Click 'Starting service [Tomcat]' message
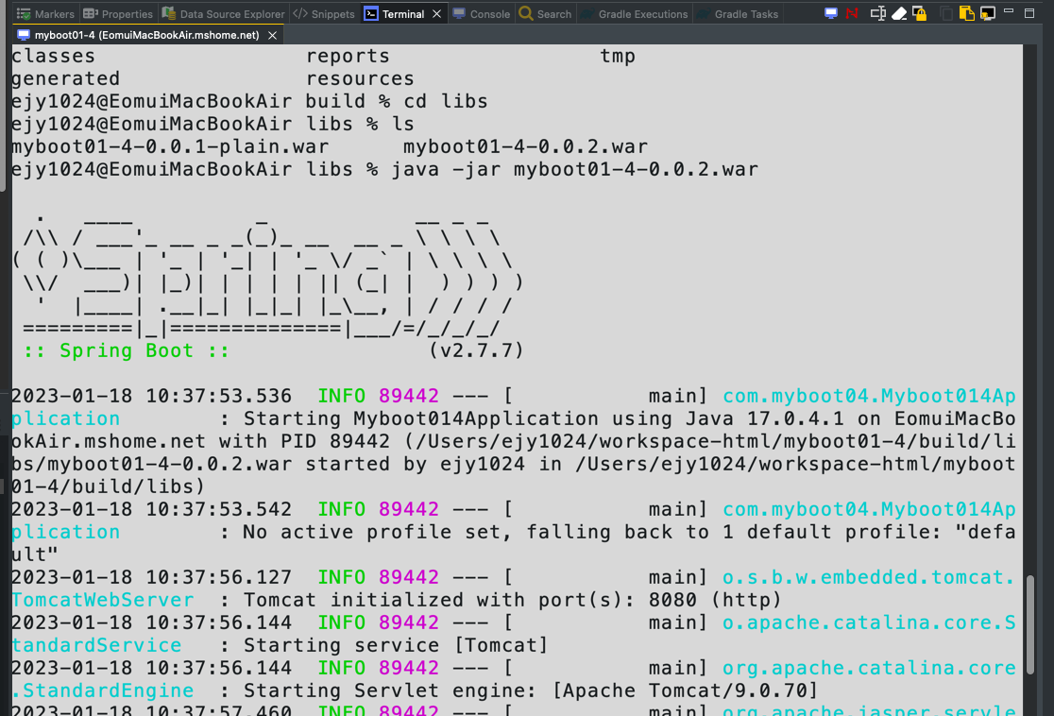 point(395,645)
